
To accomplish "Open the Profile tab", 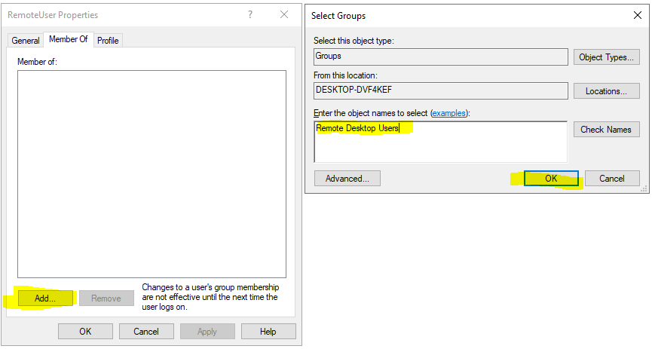I will (108, 41).
